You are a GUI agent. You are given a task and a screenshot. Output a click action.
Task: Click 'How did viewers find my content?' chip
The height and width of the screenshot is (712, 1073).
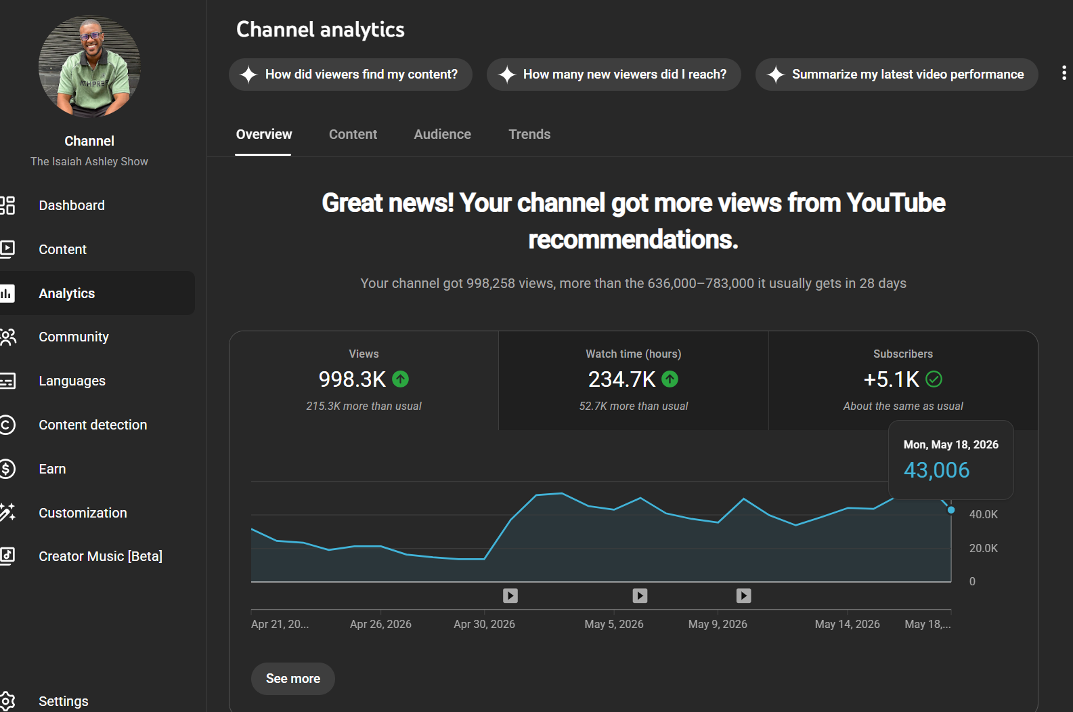(x=351, y=75)
